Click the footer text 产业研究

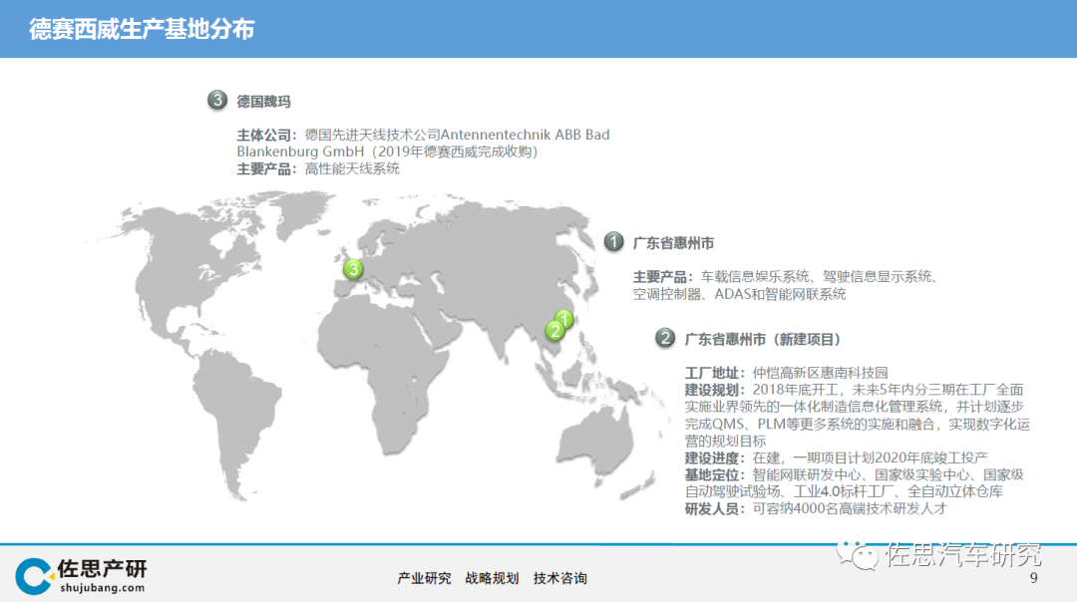point(424,579)
